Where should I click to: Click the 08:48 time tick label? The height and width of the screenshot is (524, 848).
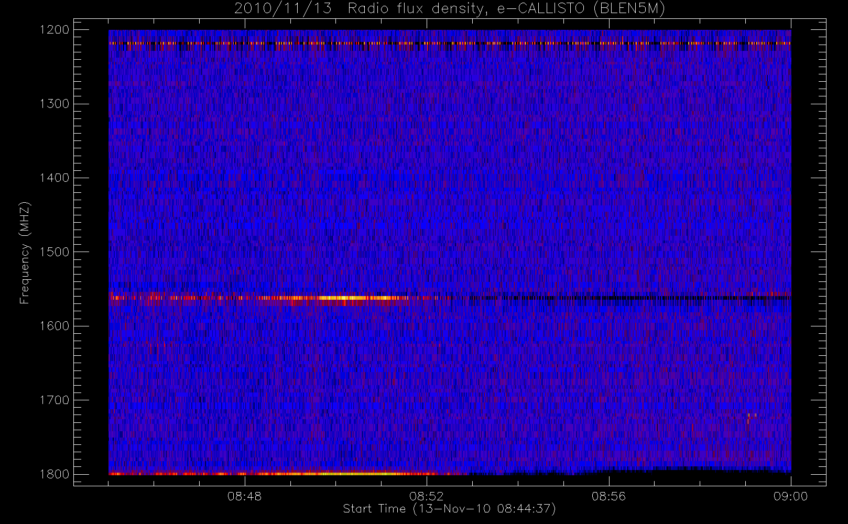[244, 496]
